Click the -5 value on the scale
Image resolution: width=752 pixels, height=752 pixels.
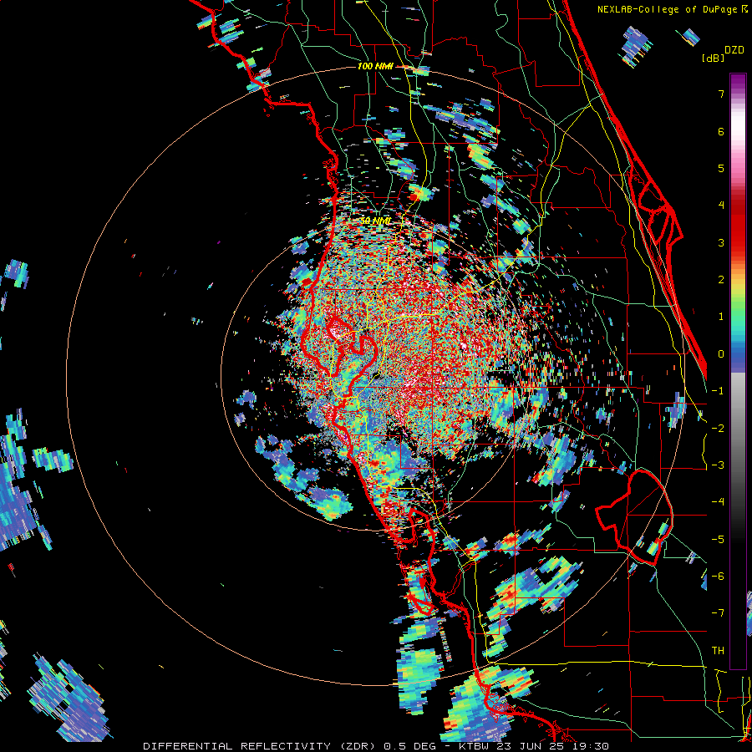(x=718, y=540)
